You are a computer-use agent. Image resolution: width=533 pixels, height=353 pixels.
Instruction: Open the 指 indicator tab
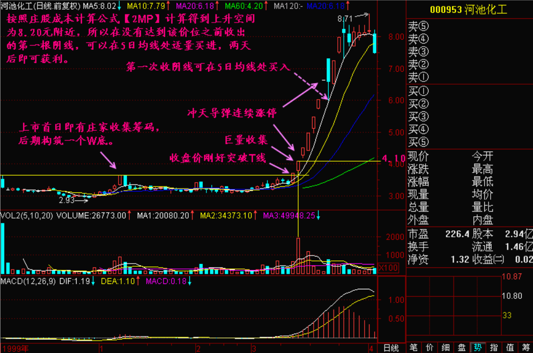click(x=494, y=348)
